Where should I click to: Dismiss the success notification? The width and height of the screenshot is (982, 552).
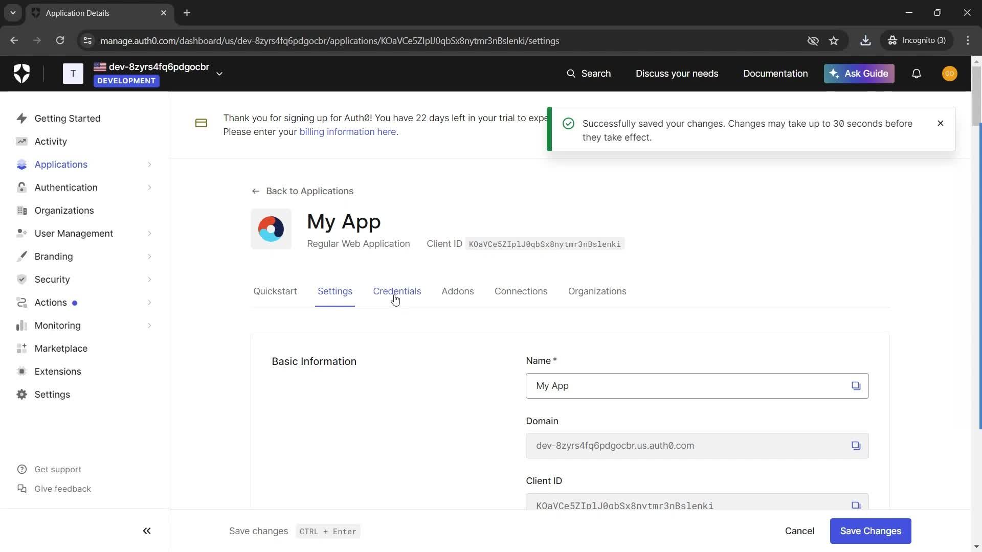point(940,123)
